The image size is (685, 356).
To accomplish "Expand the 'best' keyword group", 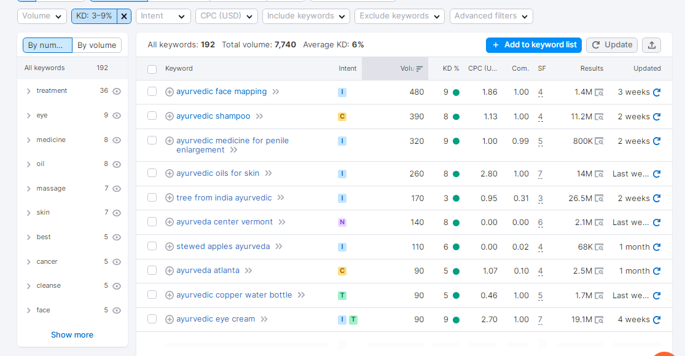I will [28, 237].
